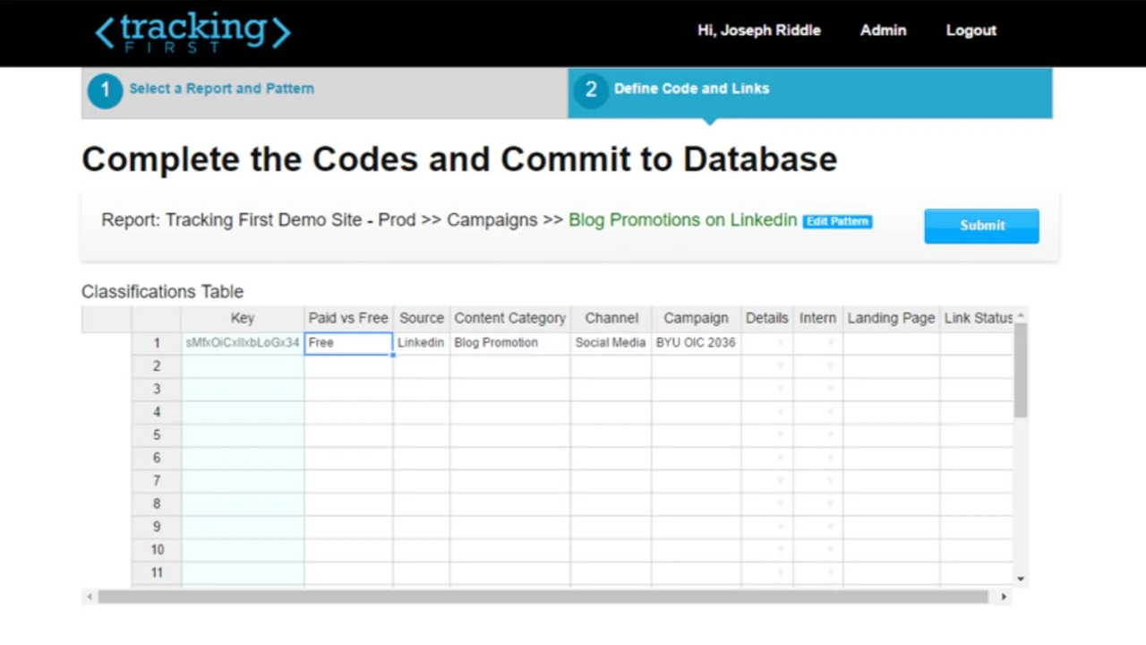The width and height of the screenshot is (1146, 645).
Task: Click the step 2 numbered circle icon
Action: (591, 89)
